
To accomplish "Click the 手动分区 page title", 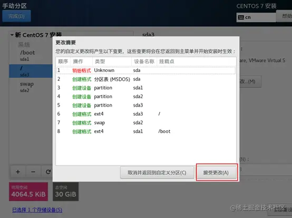I will [x=15, y=6].
